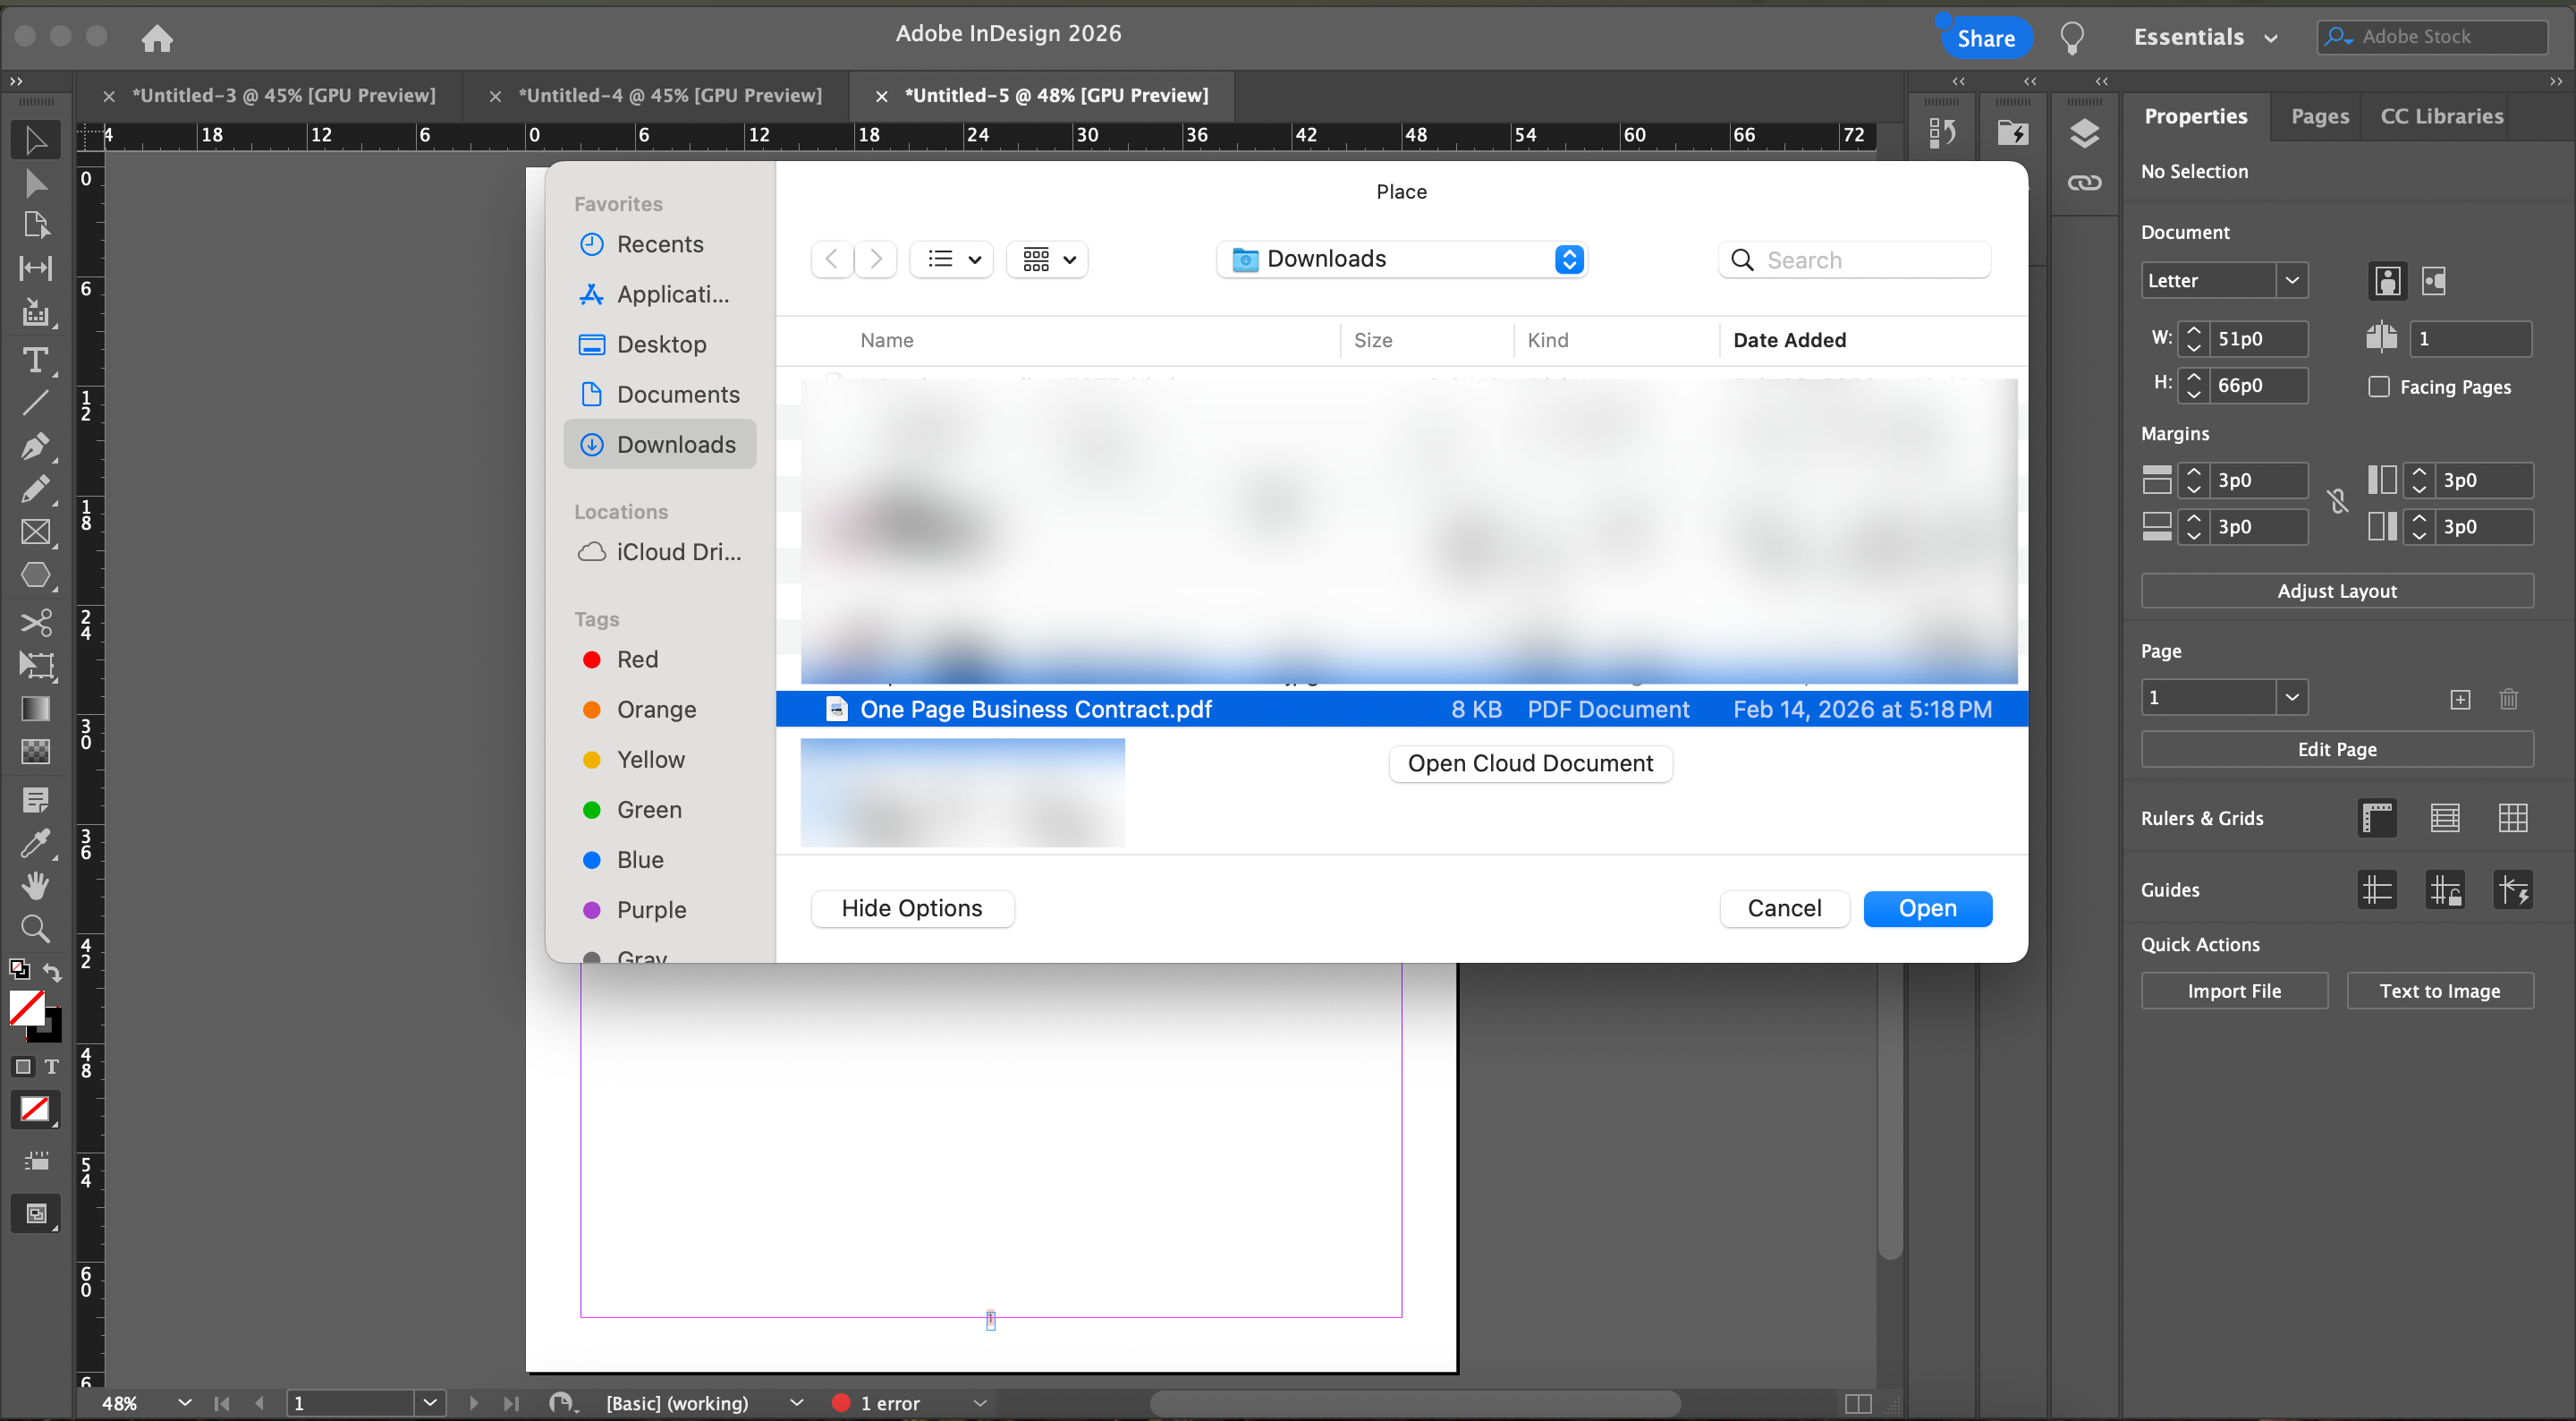Activate the Hand tool

click(35, 886)
